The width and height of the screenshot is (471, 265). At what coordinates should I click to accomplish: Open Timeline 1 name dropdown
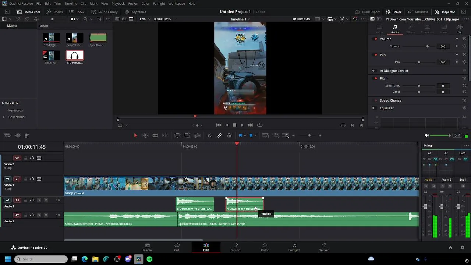pyautogui.click(x=240, y=19)
